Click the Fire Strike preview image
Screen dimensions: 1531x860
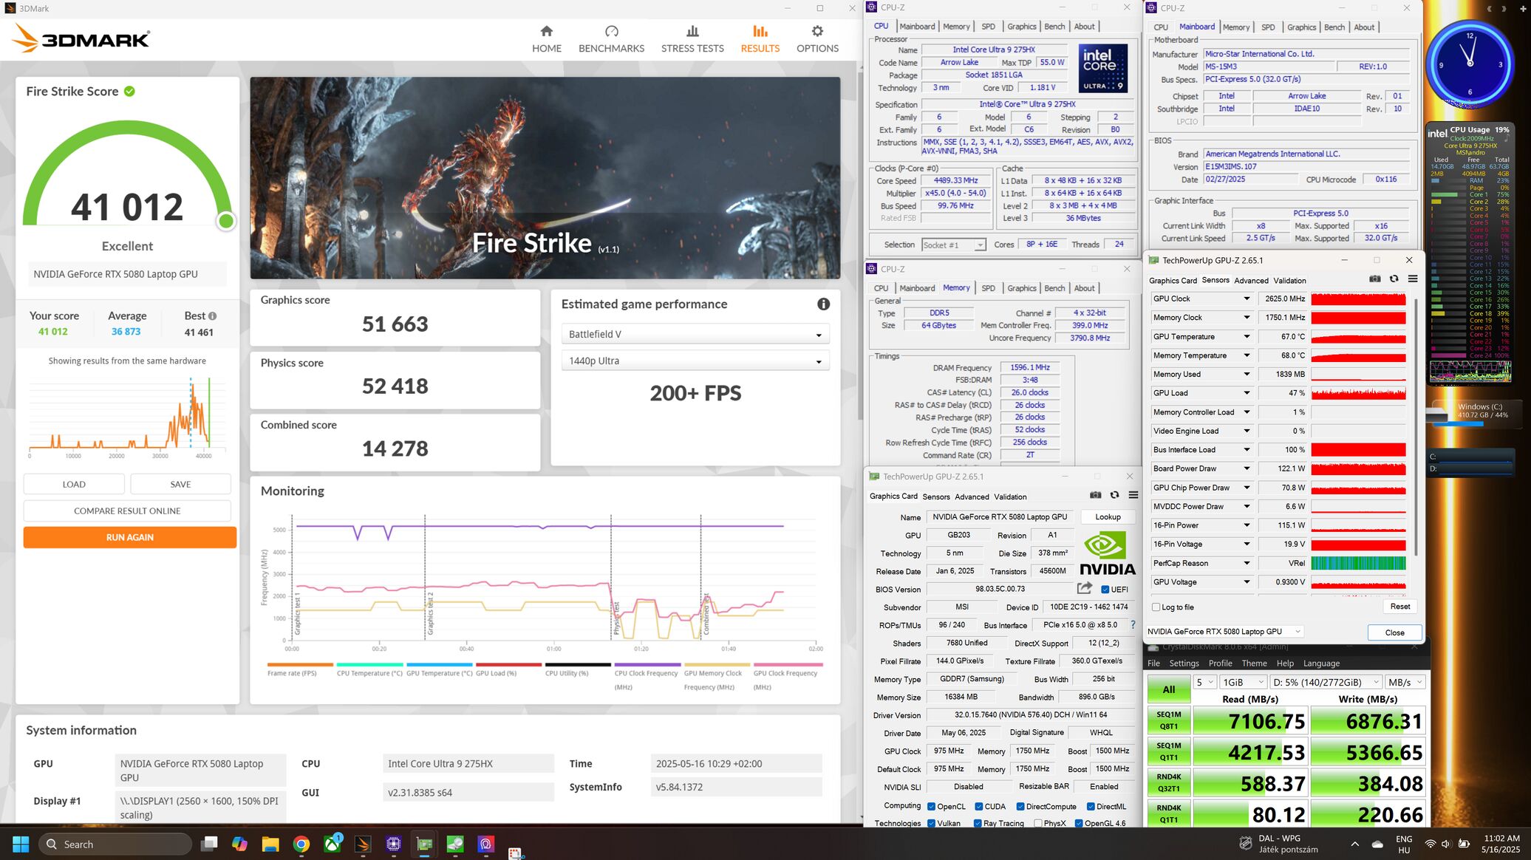click(x=545, y=178)
